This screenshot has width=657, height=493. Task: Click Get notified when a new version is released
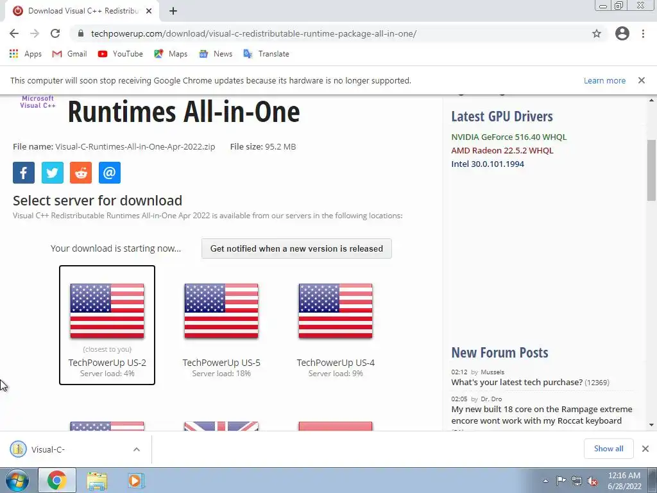(296, 248)
